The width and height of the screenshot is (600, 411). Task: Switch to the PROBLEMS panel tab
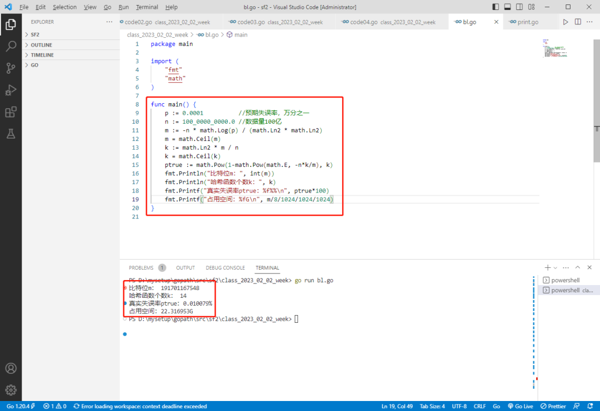[147, 268]
